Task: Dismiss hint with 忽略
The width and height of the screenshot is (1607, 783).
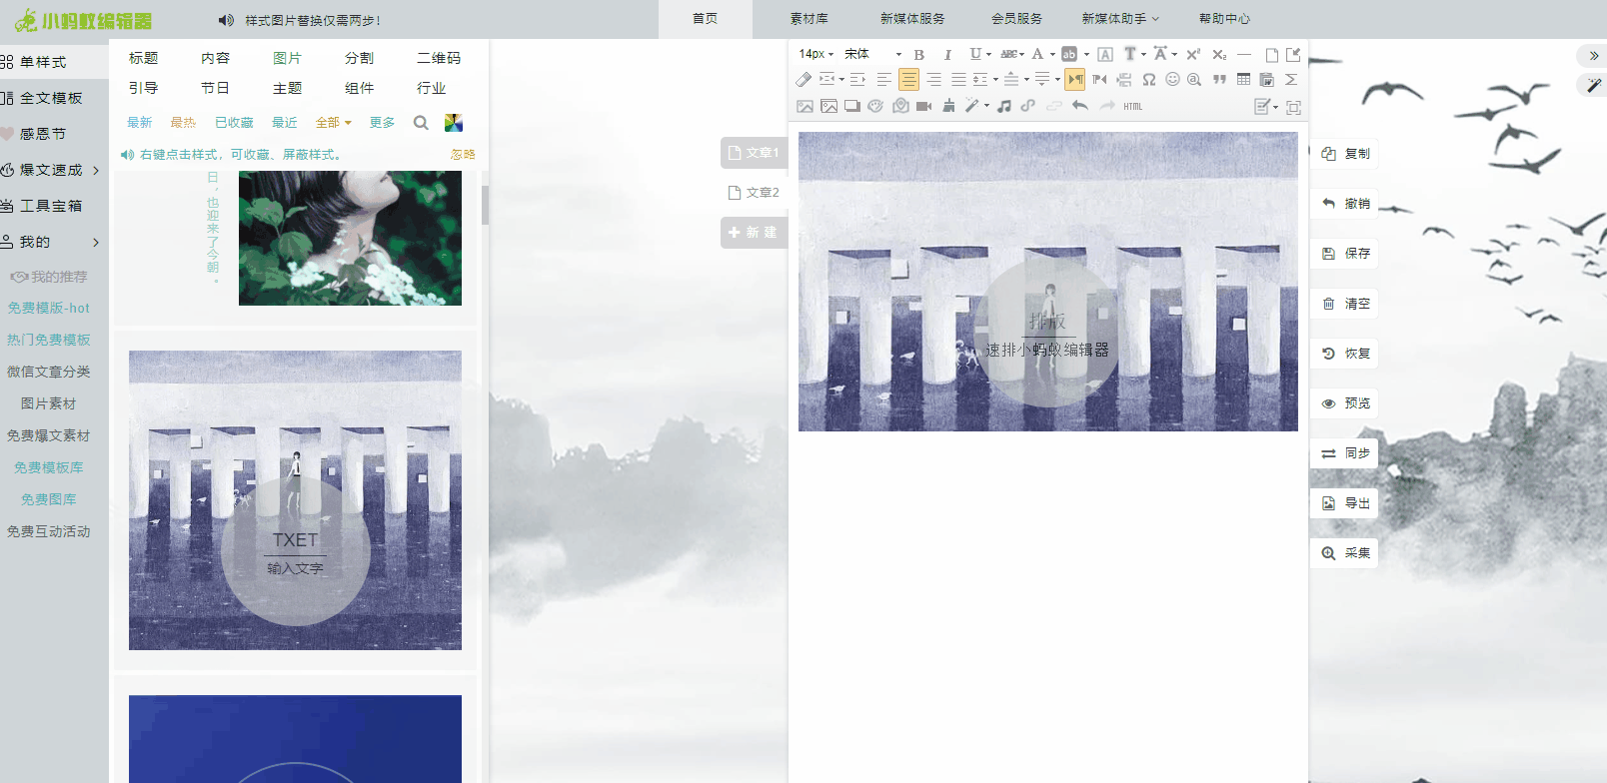Action: pyautogui.click(x=463, y=155)
